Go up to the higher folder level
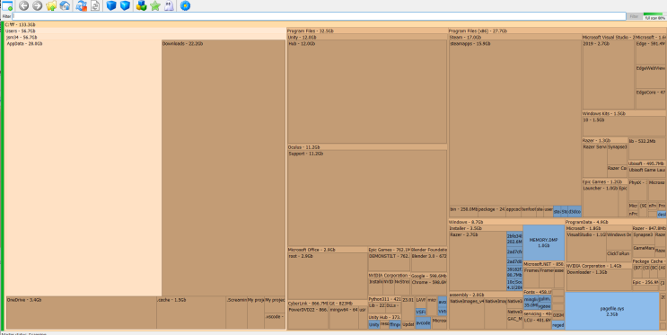 pyautogui.click(x=51, y=5)
